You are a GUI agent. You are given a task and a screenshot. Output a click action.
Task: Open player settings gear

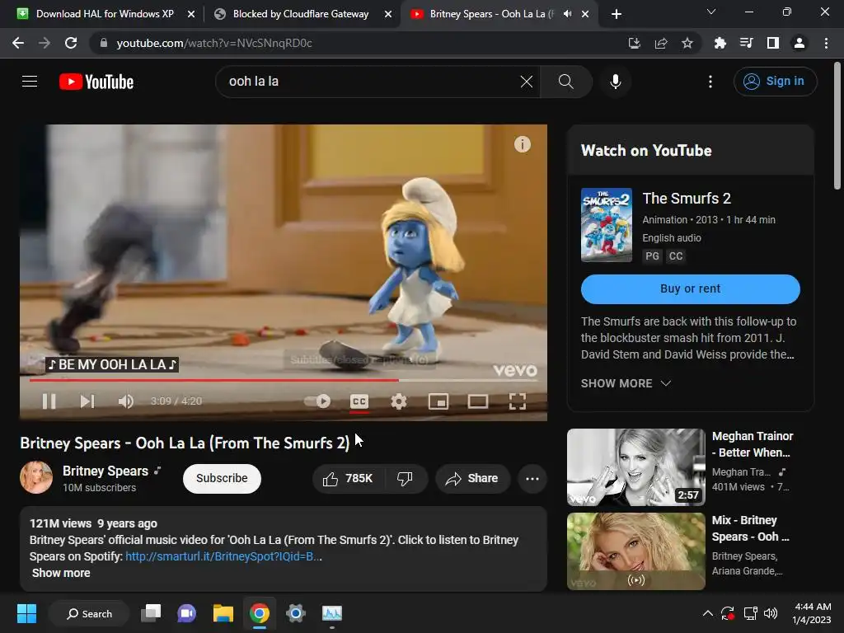click(x=398, y=401)
